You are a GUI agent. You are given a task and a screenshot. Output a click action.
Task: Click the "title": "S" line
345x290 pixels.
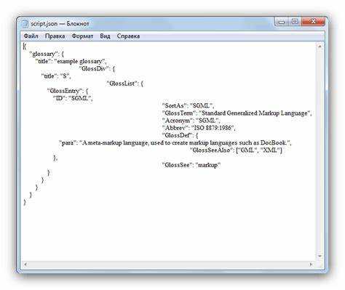pyautogui.click(x=56, y=76)
